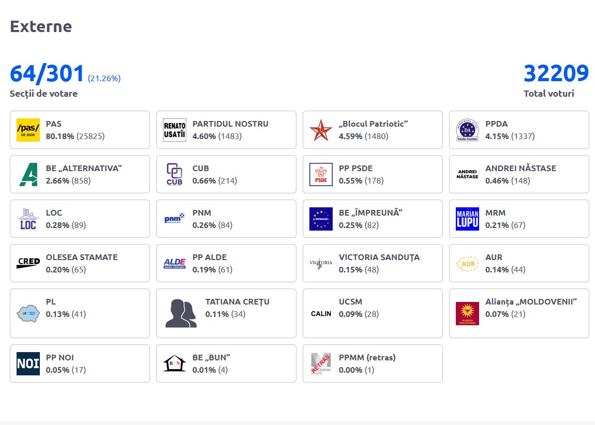The height and width of the screenshot is (425, 595).
Task: Select VICTORIA SANDUȚA candidate name
Action: (x=379, y=257)
